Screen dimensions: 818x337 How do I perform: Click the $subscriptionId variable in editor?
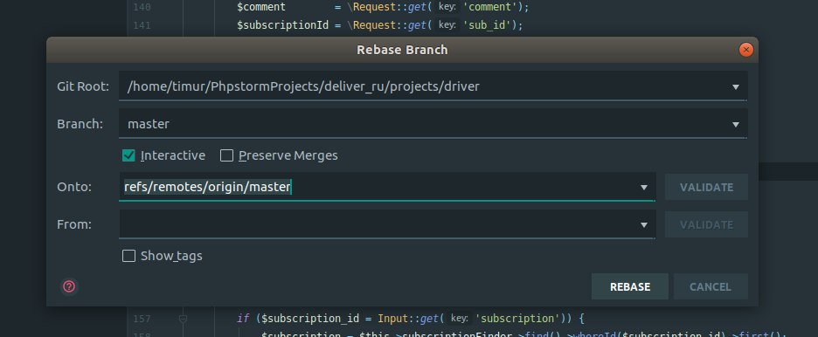pyautogui.click(x=282, y=25)
